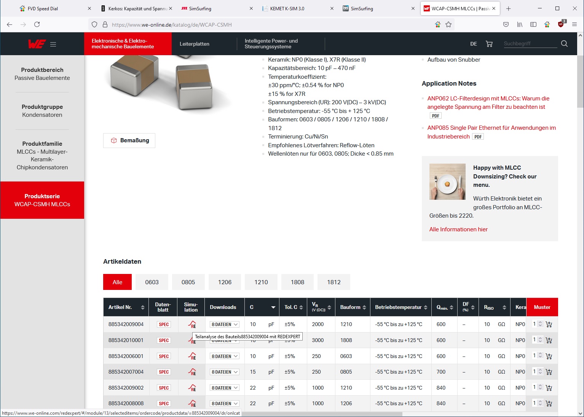Filter articles by 0805 size
Image resolution: width=584 pixels, height=417 pixels.
click(188, 282)
